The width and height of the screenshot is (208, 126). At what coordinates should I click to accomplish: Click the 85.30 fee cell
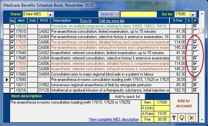[x=178, y=85]
